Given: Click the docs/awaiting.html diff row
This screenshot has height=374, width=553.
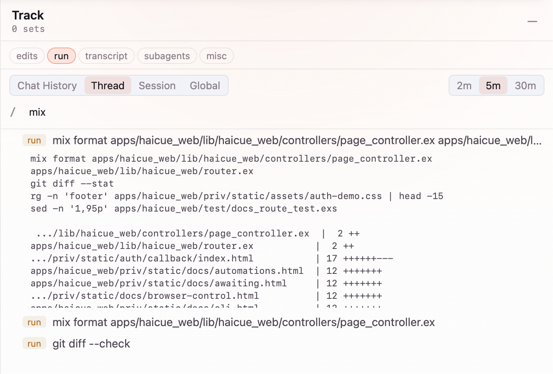Looking at the screenshot, I should 206,284.
